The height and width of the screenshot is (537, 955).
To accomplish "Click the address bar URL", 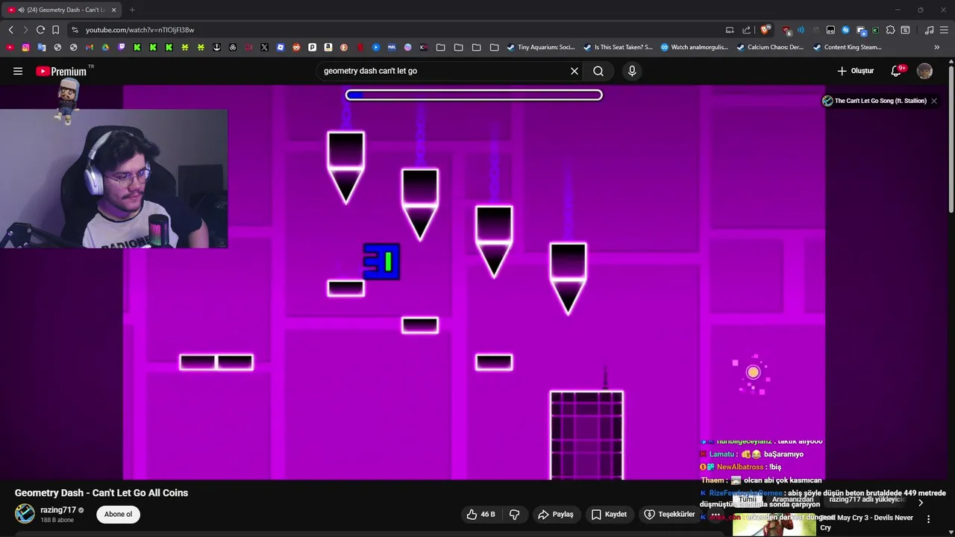I will [x=140, y=30].
